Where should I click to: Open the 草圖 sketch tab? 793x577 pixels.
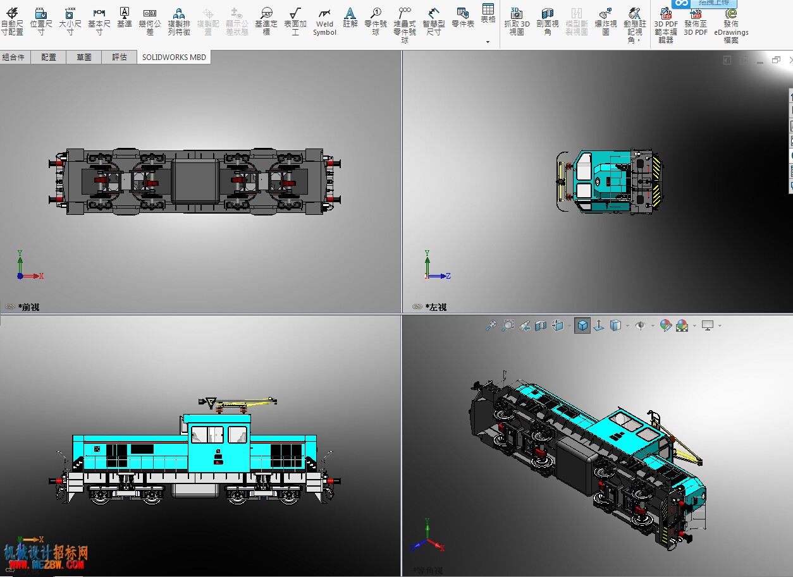point(84,57)
